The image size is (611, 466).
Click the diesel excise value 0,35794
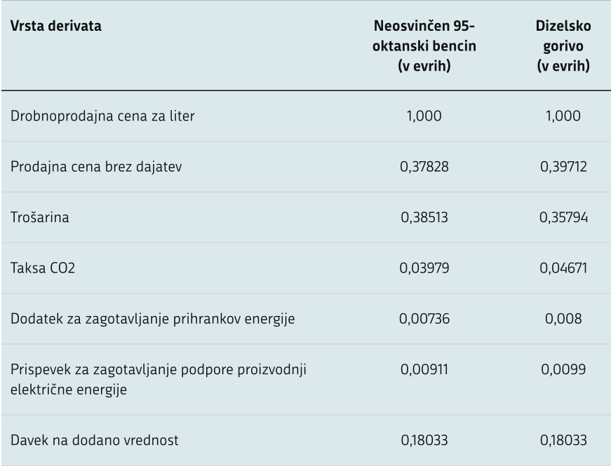(x=562, y=218)
